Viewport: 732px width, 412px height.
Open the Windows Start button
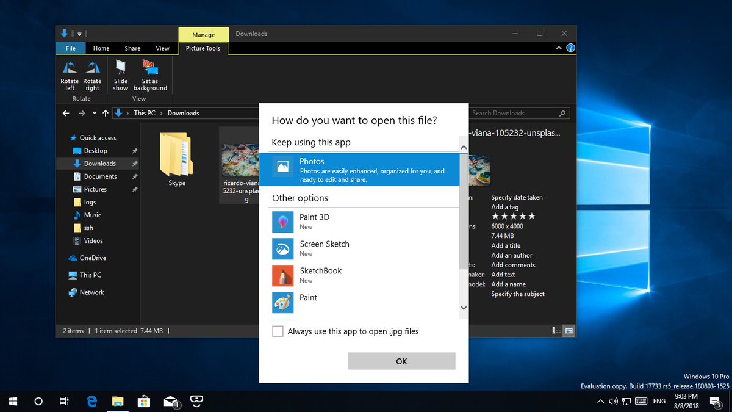coord(12,401)
